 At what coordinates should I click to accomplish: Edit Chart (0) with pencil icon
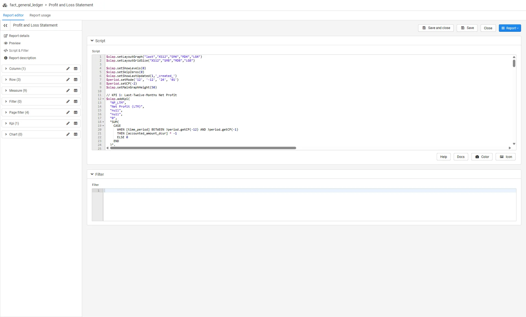click(x=68, y=134)
